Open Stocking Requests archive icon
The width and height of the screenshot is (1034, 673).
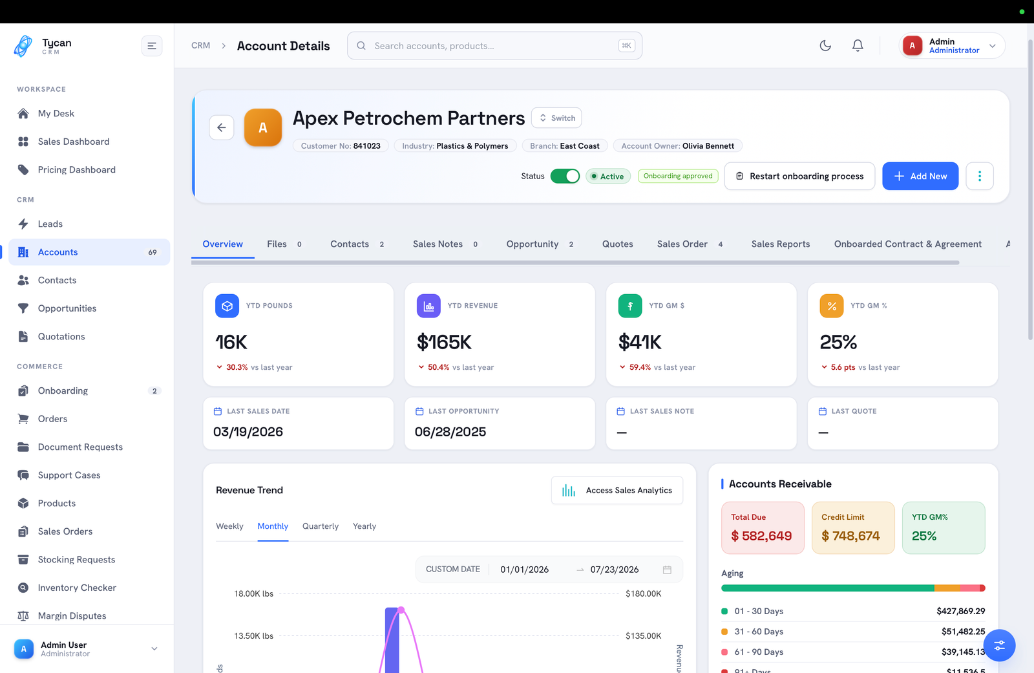[23, 559]
